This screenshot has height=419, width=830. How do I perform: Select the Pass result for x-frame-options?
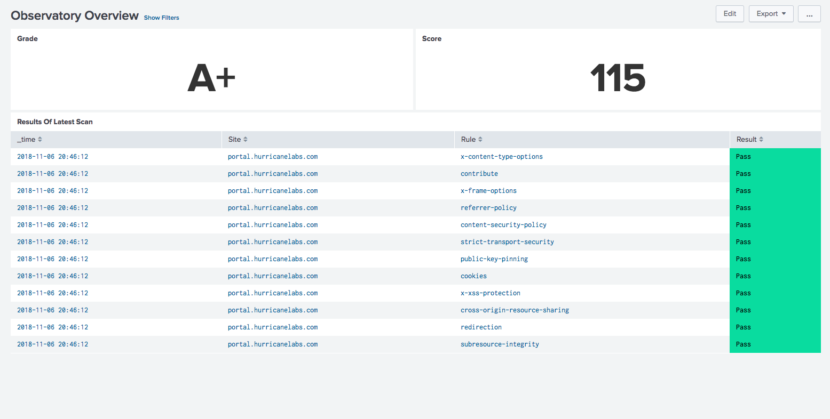tap(743, 190)
